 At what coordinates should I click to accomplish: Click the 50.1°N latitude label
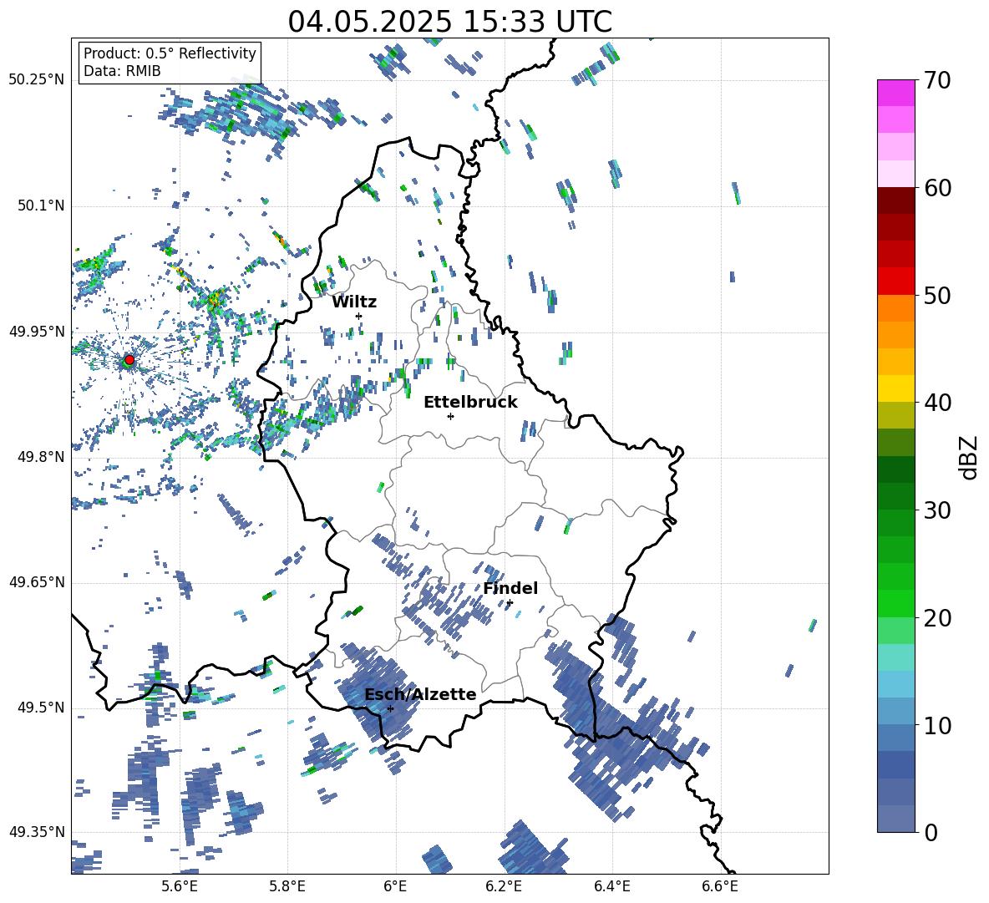click(x=41, y=206)
